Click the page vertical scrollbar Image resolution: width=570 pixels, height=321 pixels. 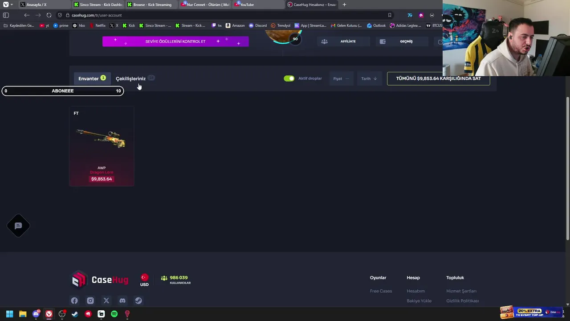567,169
